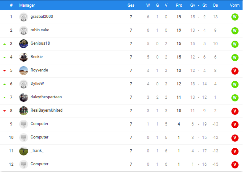Click grasbal2000's default avatar icon

[24, 17]
